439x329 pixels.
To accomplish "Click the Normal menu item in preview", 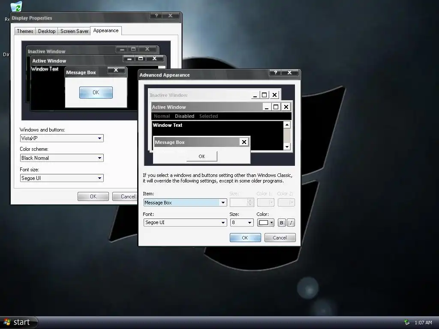I will [162, 116].
